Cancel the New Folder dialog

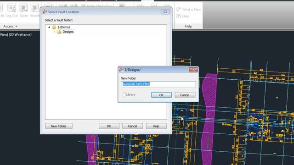click(185, 95)
